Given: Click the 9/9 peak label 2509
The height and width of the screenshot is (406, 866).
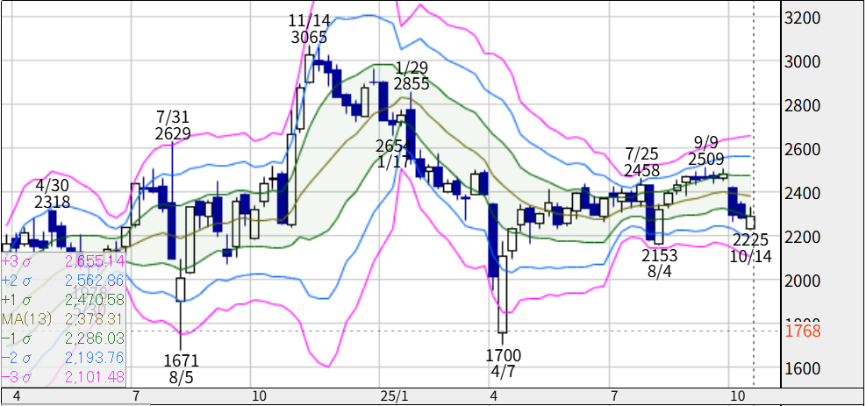Looking at the screenshot, I should click(705, 159).
